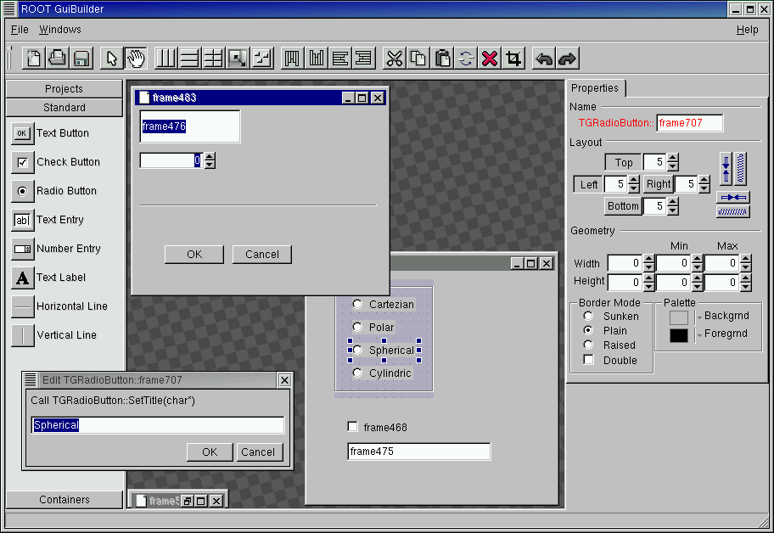
Task: Click the Save project toolbar icon
Action: (81, 59)
